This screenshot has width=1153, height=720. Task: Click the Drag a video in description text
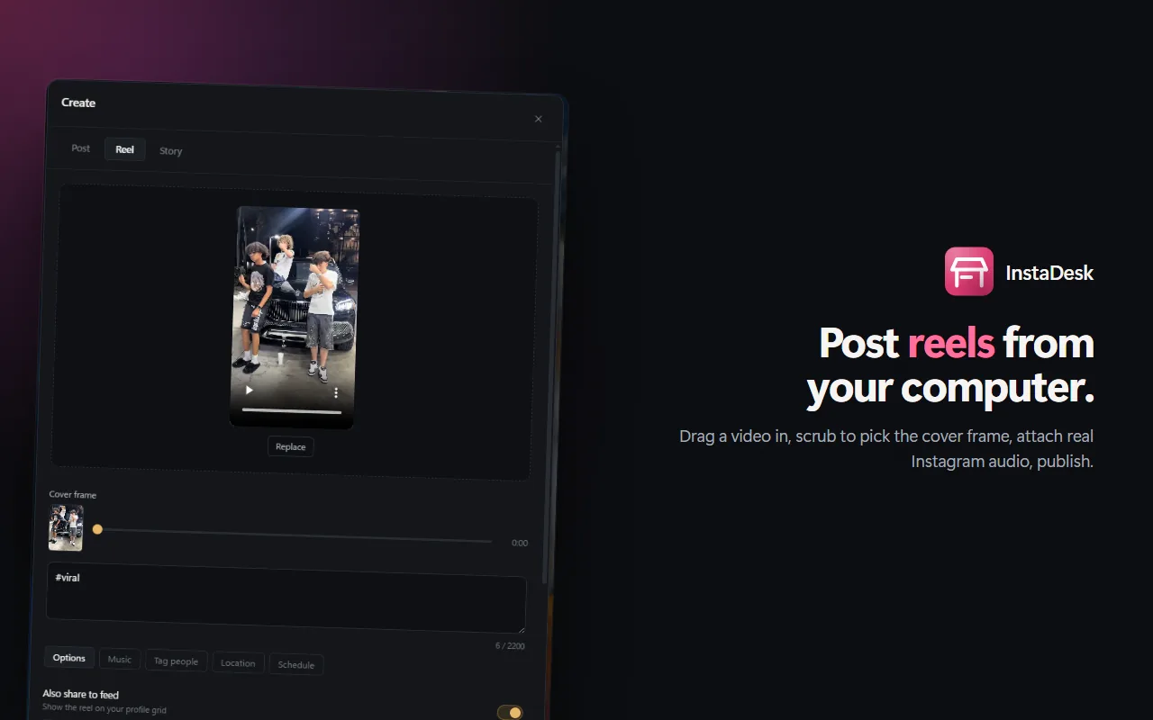pyautogui.click(x=886, y=449)
